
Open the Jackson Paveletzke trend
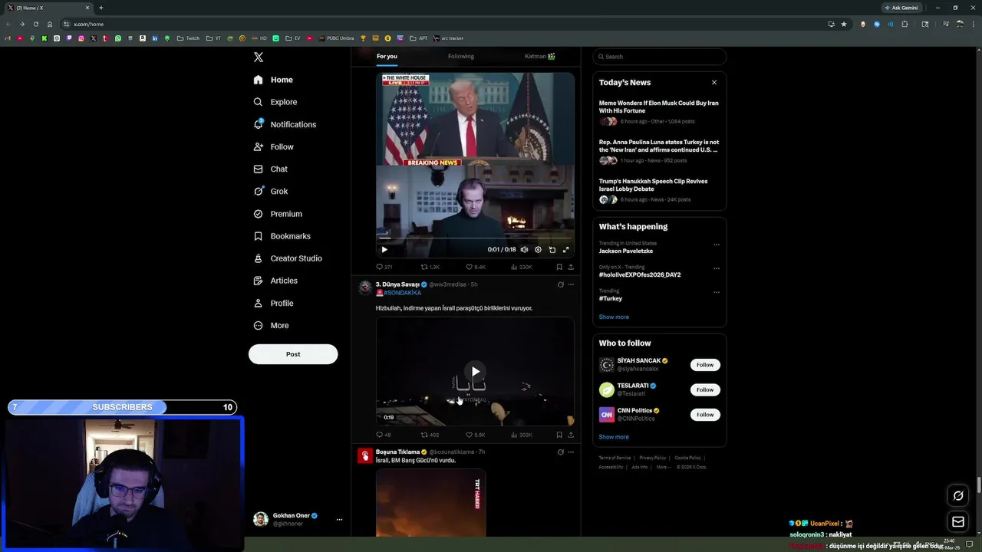click(x=626, y=251)
